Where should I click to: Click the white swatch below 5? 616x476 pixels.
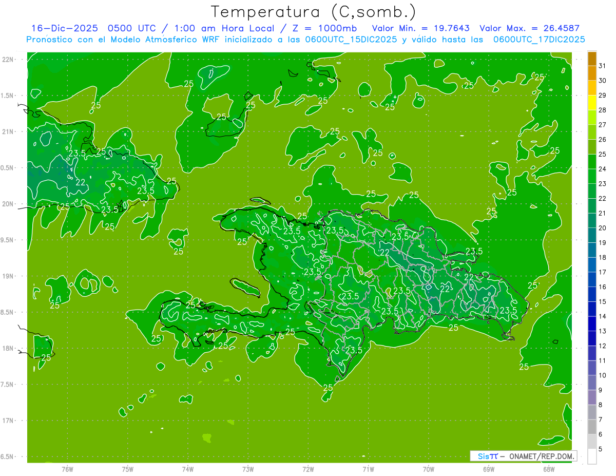[x=592, y=456]
